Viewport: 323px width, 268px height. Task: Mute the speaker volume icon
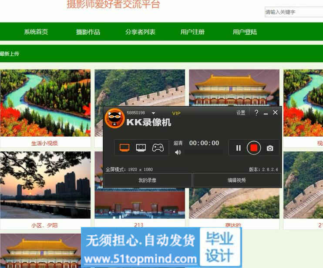coord(178,152)
